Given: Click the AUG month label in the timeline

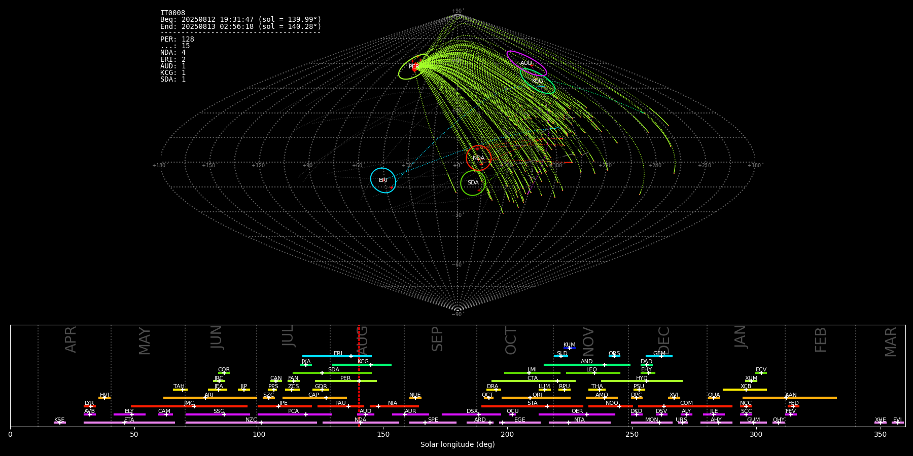Looking at the screenshot, I should pos(363,339).
